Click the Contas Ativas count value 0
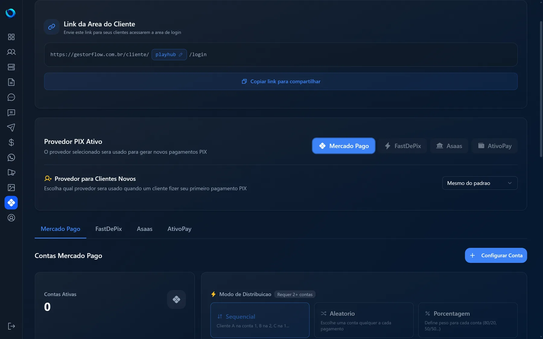This screenshot has height=339, width=543. (x=47, y=307)
